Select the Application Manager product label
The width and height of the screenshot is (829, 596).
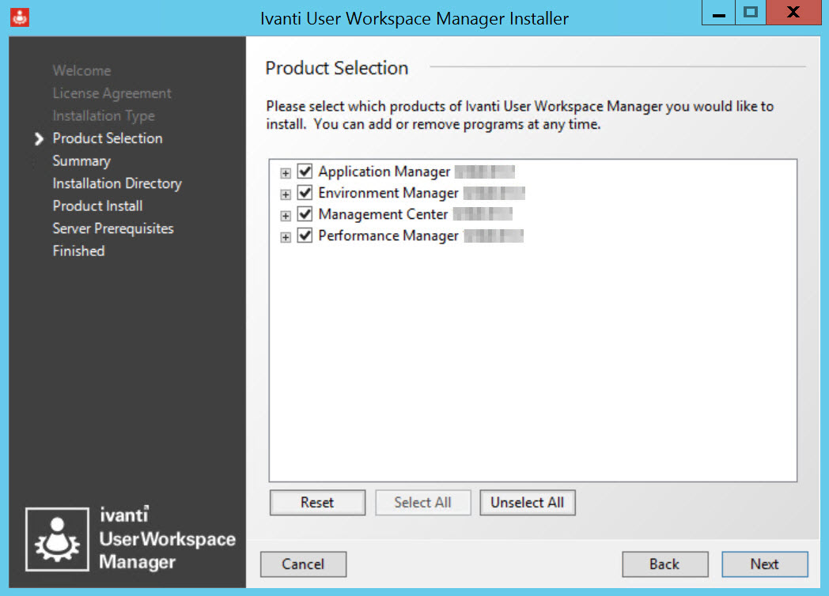[x=384, y=172]
